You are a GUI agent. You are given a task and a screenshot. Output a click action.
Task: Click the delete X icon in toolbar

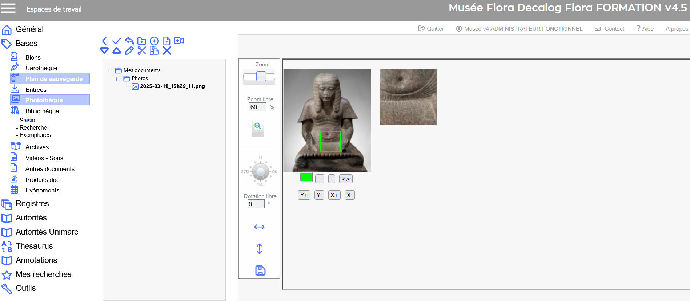[x=167, y=51]
